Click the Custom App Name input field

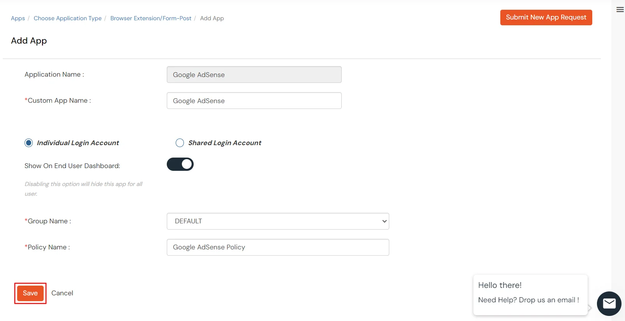(x=254, y=100)
